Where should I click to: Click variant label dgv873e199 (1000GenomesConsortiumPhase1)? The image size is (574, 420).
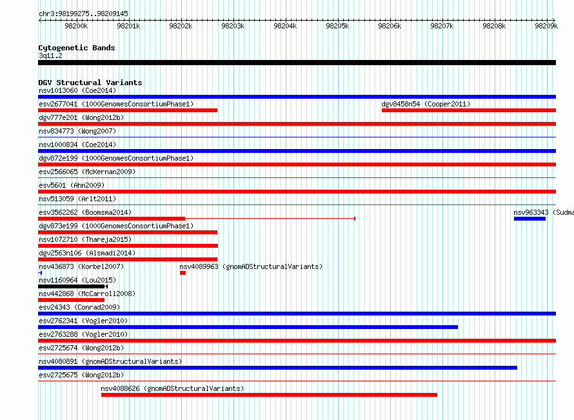(x=116, y=226)
